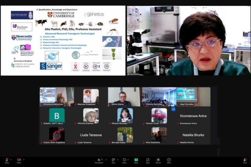Leave the meeting
Image resolution: width=251 pixels, height=167 pixels.
[x=245, y=161]
